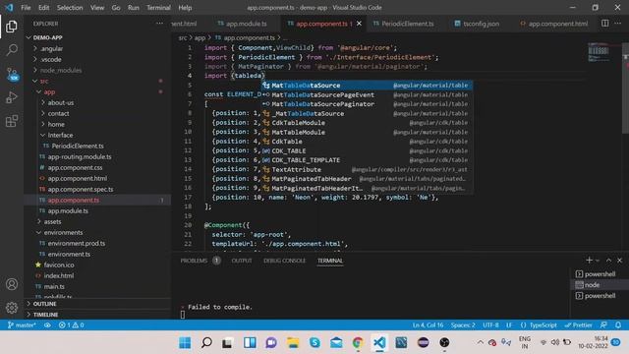Open File Explorer from the taskbar
This screenshot has height=354, width=629.
click(x=293, y=342)
